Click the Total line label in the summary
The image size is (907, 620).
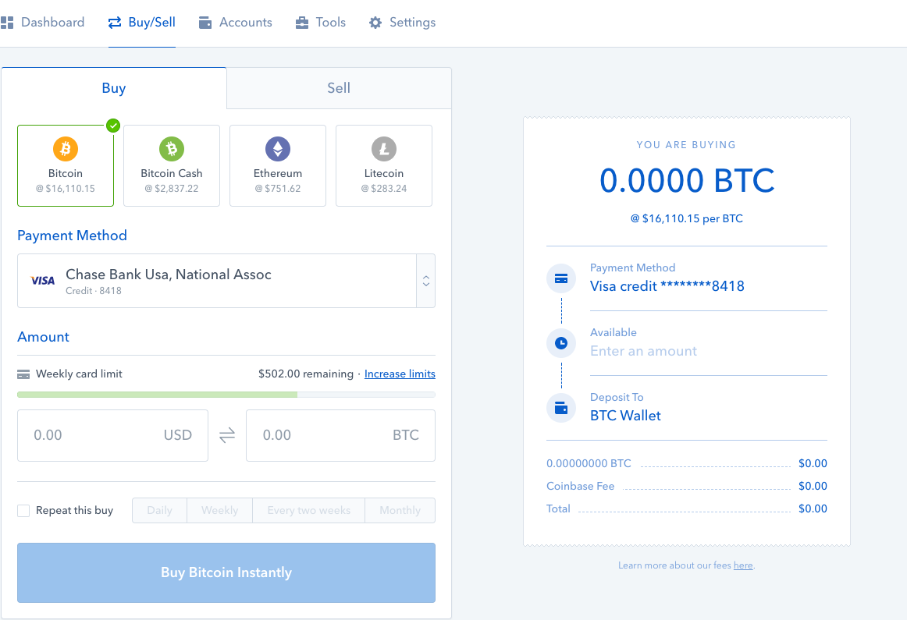(558, 508)
